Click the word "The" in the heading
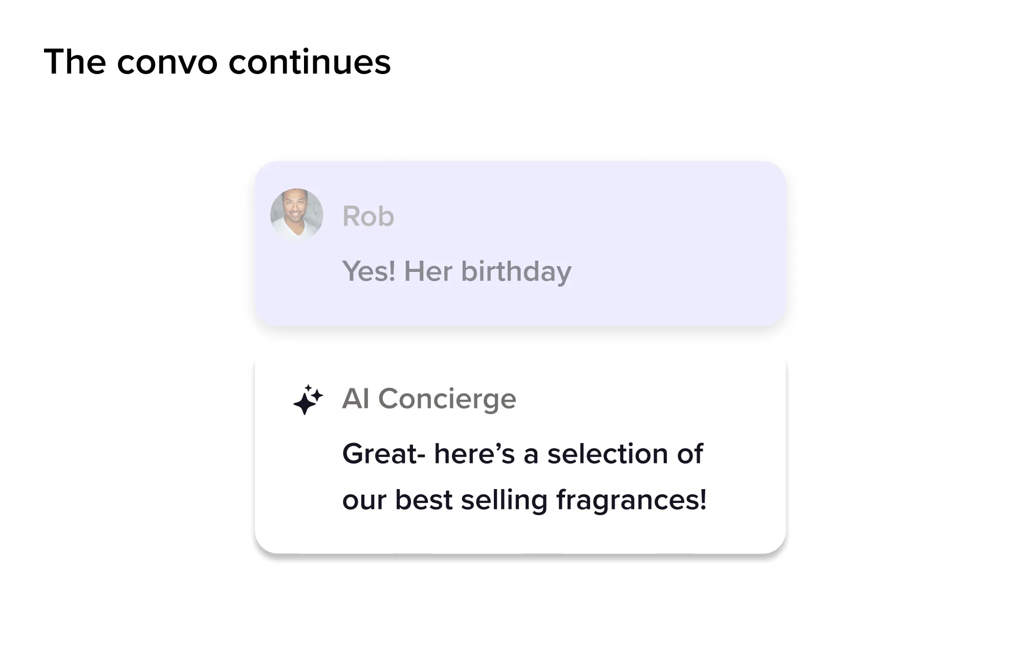 tap(75, 62)
